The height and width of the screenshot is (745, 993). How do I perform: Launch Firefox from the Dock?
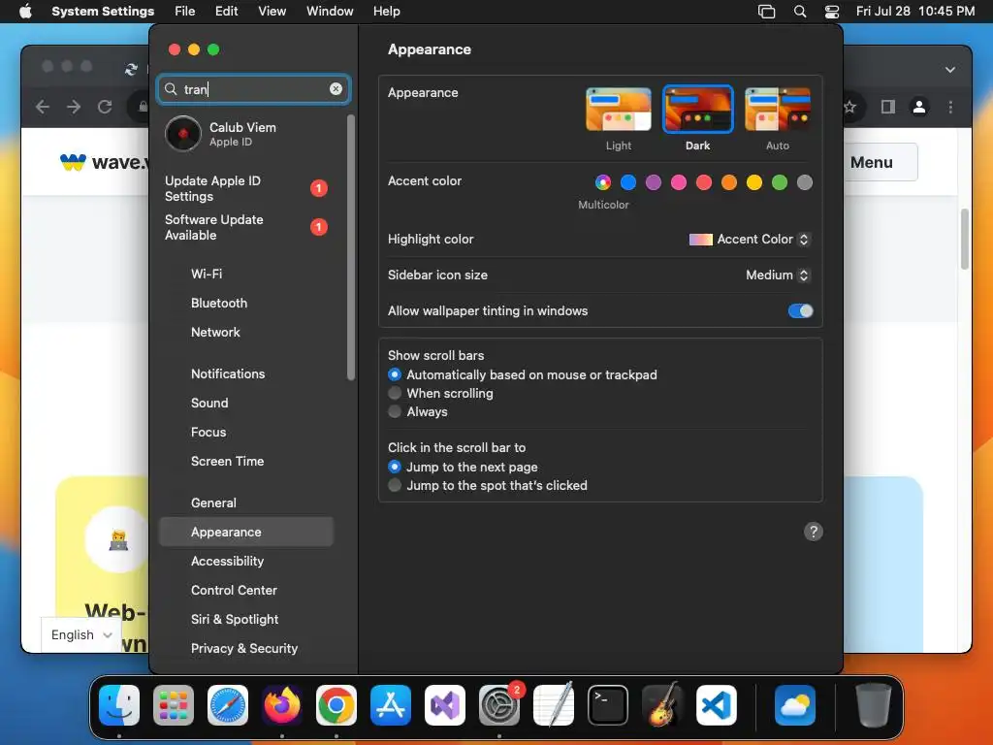click(x=282, y=705)
